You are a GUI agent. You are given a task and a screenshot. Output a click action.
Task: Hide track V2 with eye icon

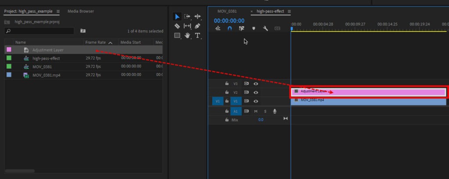point(256,92)
